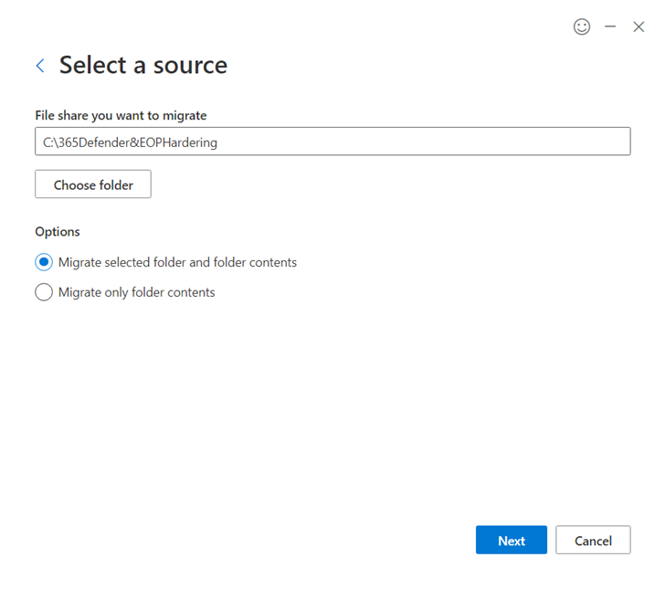Go back using the blue arrow
The height and width of the screenshot is (589, 665).
(40, 66)
